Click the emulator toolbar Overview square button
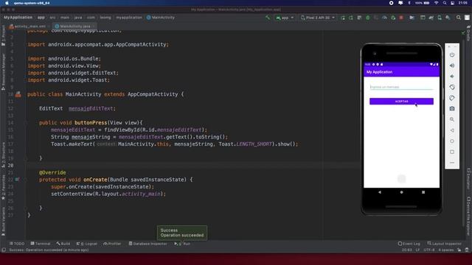The image size is (472, 265). (x=452, y=152)
